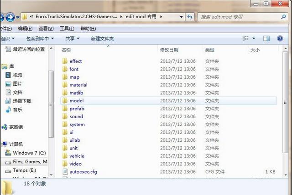Click the file list vertical scrollbar
The width and height of the screenshot is (292, 195).
tap(285, 102)
